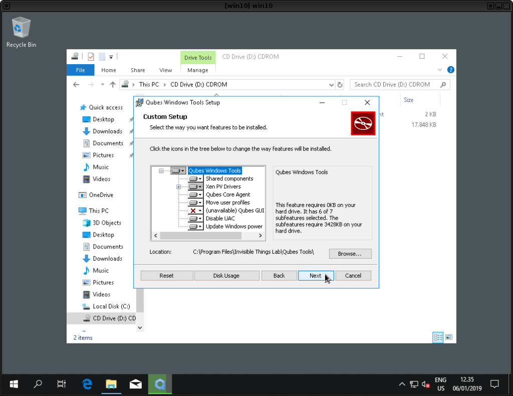Viewport: 513px width, 396px height.
Task: Open Update Windows power install option dropdown
Action: point(195,227)
